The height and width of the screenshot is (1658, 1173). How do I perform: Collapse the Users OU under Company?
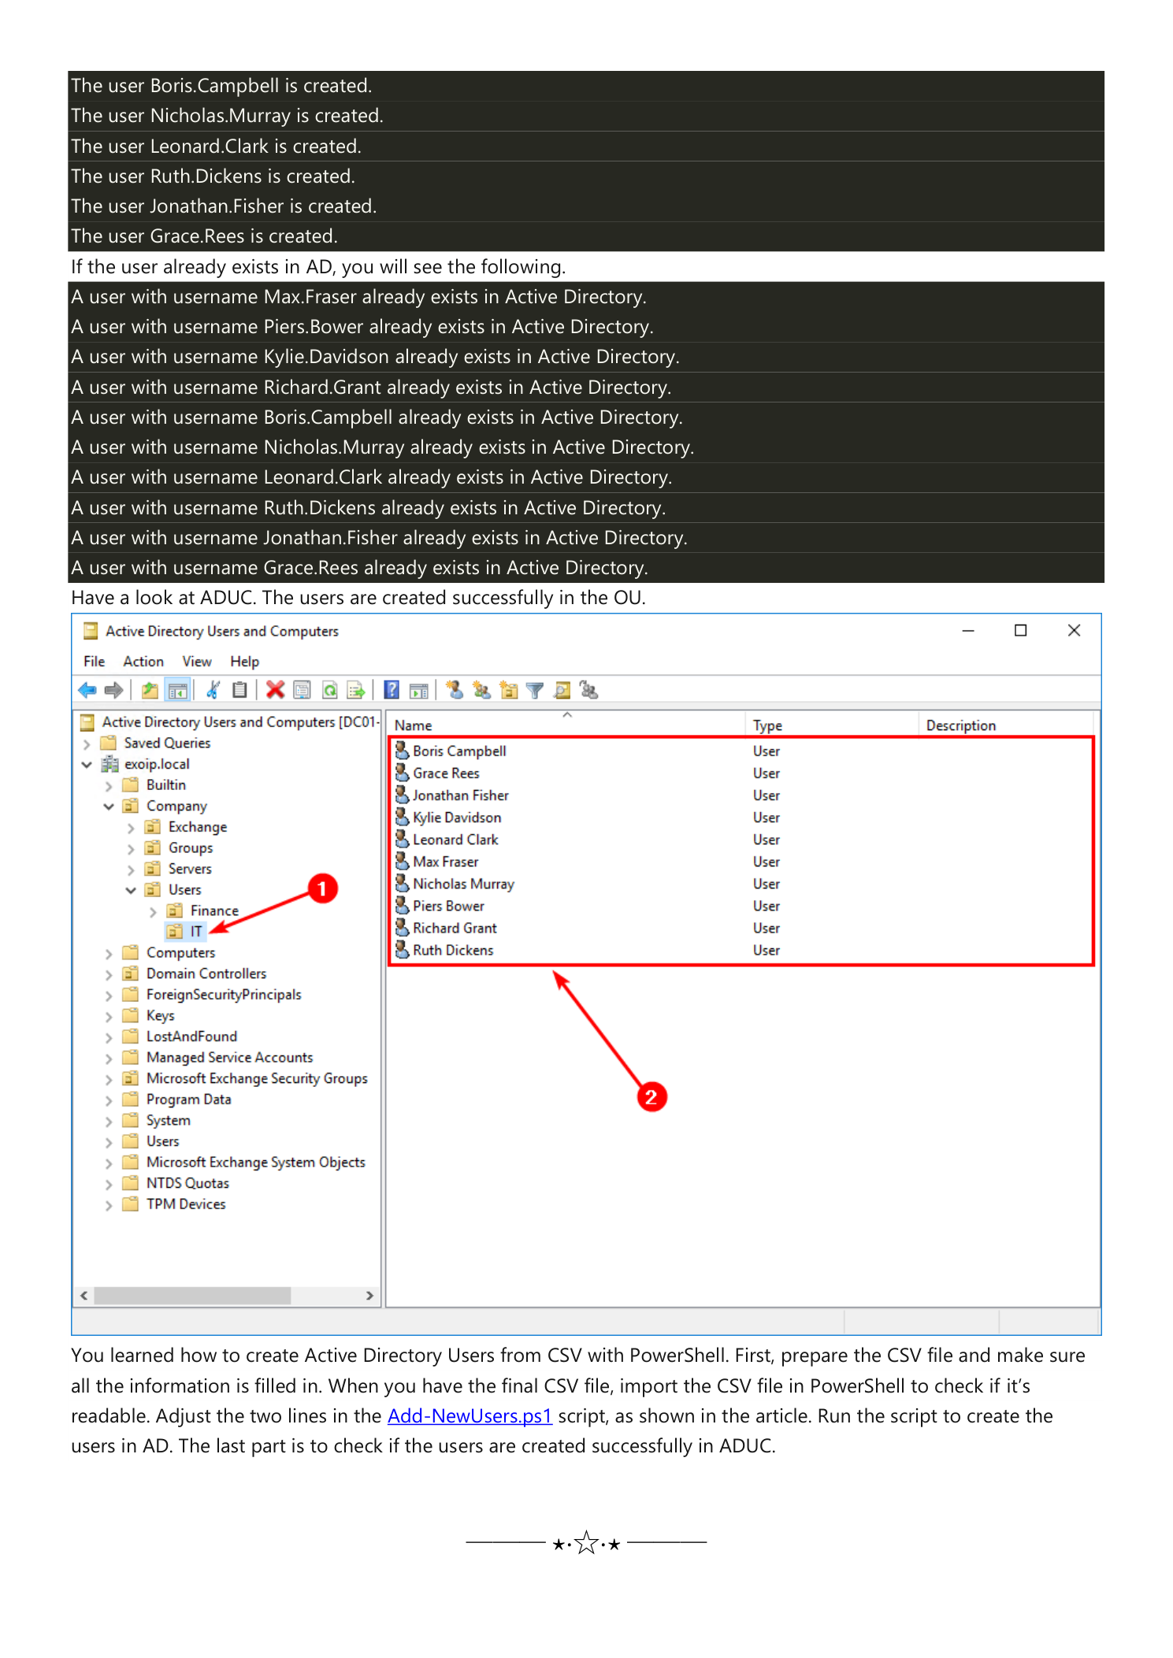[x=131, y=890]
